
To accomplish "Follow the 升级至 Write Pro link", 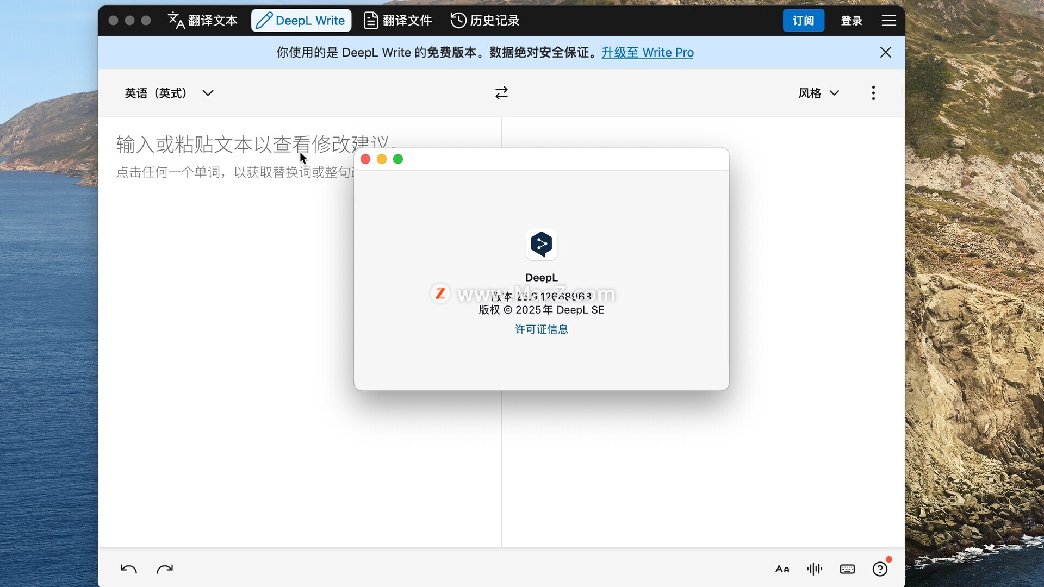I will click(x=647, y=52).
